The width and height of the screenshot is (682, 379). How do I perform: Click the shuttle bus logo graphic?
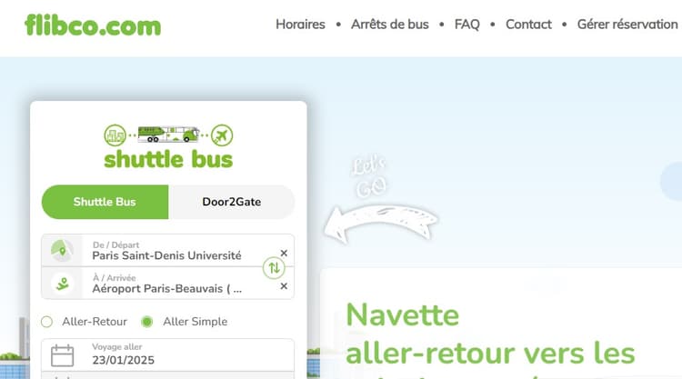point(168,146)
